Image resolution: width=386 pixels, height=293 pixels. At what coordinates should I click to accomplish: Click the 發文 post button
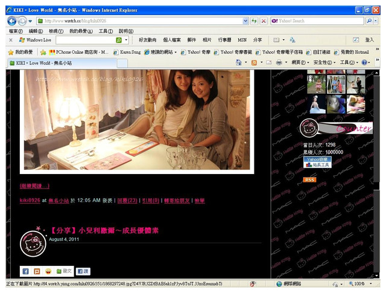(64, 271)
